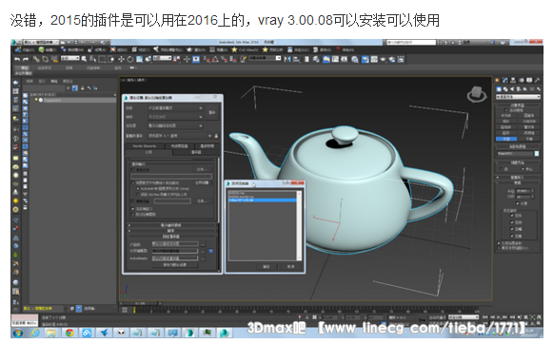Open the Hierarchy tab in command panel
This screenshot has height=344, width=553.
[513, 81]
